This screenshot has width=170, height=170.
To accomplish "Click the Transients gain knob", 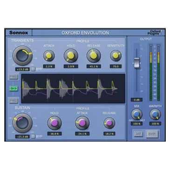I will tap(22, 55).
